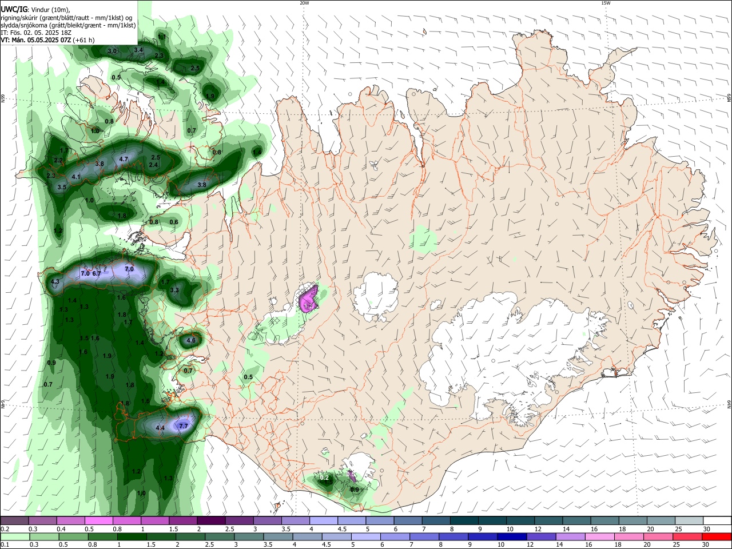
Task: Click the 15W longitude label
Action: (x=606, y=3)
